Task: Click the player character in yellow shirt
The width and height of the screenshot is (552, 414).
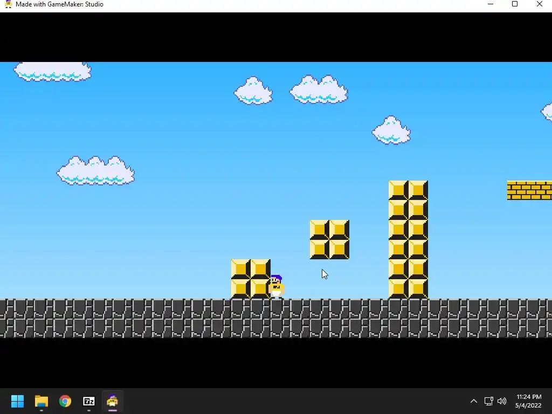Action: [277, 287]
